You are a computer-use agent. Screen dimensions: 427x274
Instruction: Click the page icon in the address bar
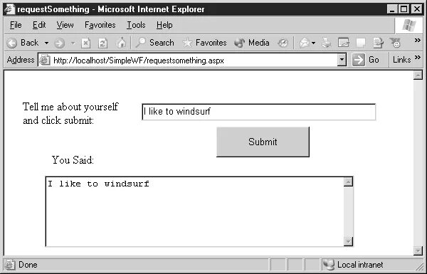coord(44,60)
